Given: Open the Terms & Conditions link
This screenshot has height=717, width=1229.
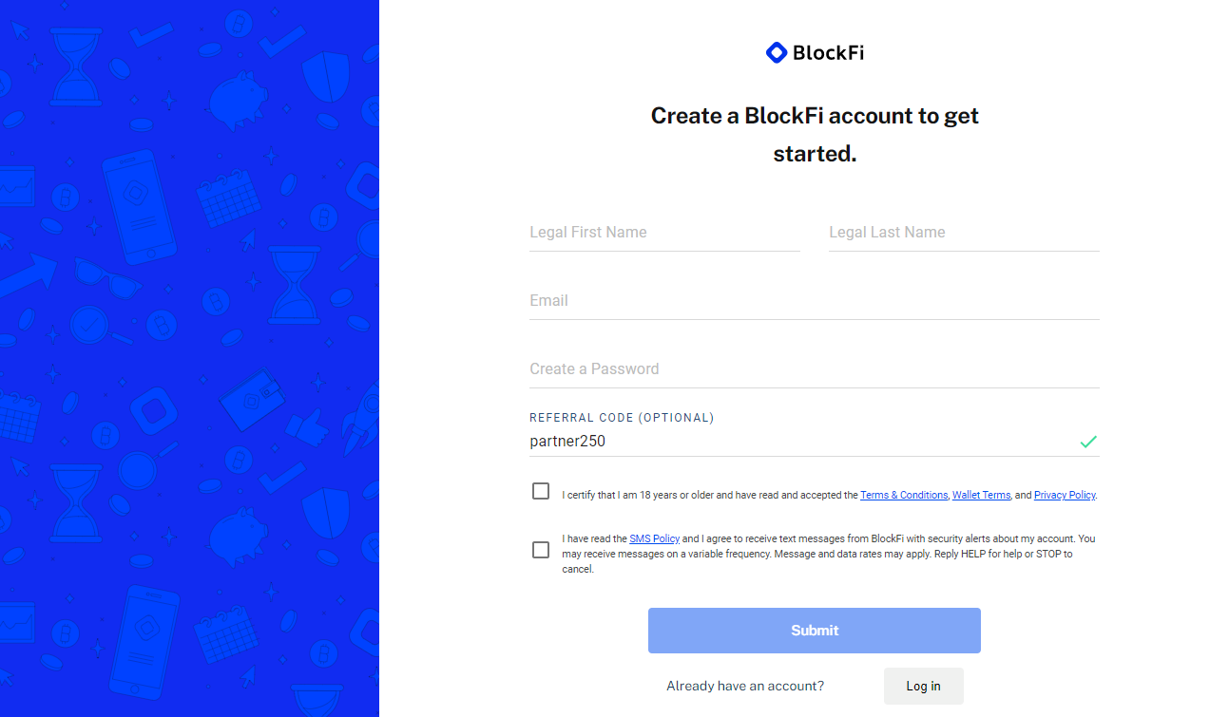Looking at the screenshot, I should pos(903,495).
